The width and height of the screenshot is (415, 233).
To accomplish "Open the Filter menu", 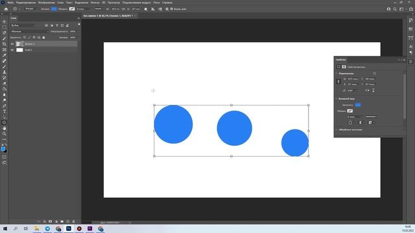I will point(95,3).
